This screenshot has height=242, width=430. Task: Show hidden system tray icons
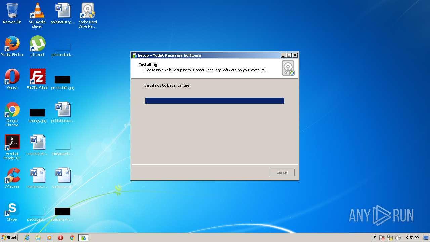[375, 238]
